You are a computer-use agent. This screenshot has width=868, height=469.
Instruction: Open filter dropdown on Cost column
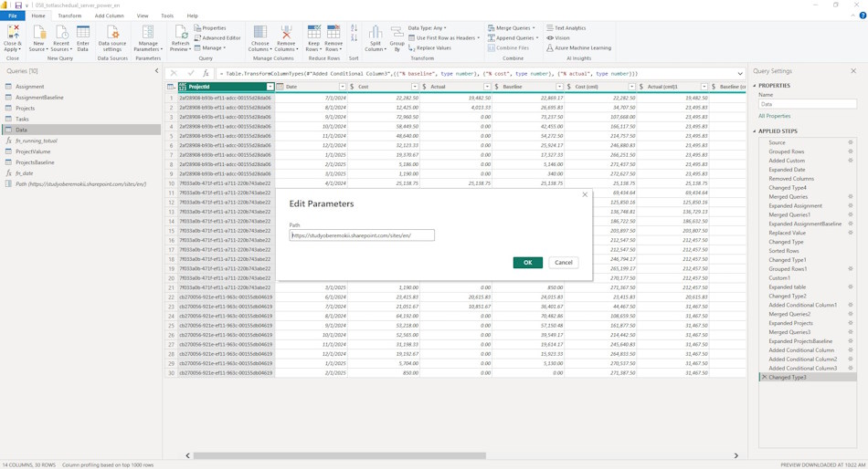point(415,87)
